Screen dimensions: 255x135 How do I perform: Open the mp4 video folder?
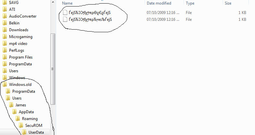coord(18,44)
